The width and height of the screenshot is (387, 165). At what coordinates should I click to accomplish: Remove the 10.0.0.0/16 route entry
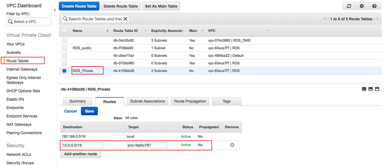click(232, 145)
